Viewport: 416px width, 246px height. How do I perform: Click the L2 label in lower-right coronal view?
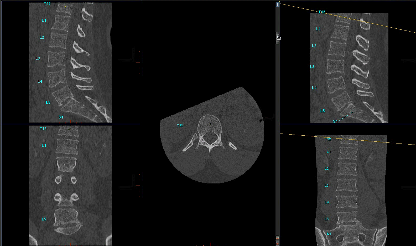click(x=327, y=169)
